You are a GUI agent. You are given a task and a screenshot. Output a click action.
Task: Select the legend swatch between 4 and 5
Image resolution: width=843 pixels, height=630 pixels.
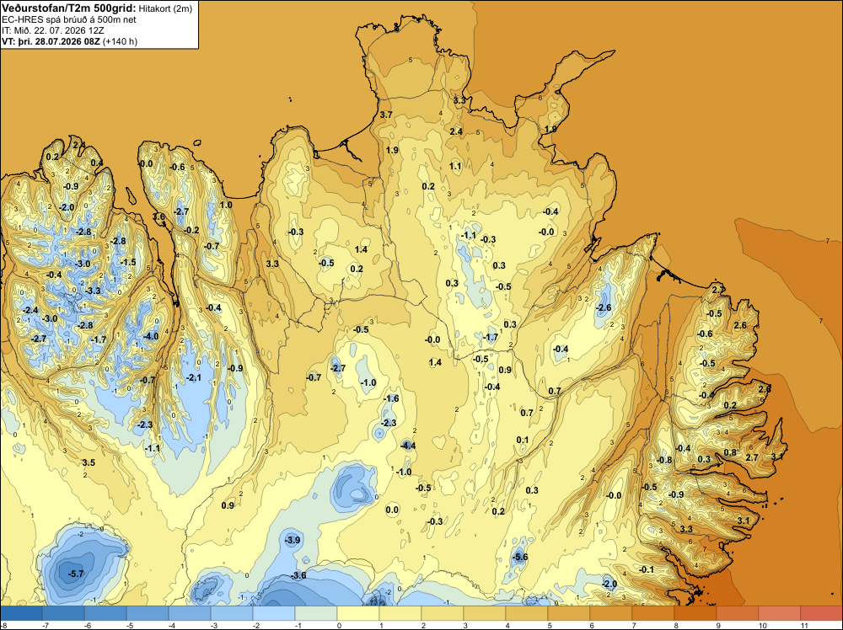coord(527,613)
